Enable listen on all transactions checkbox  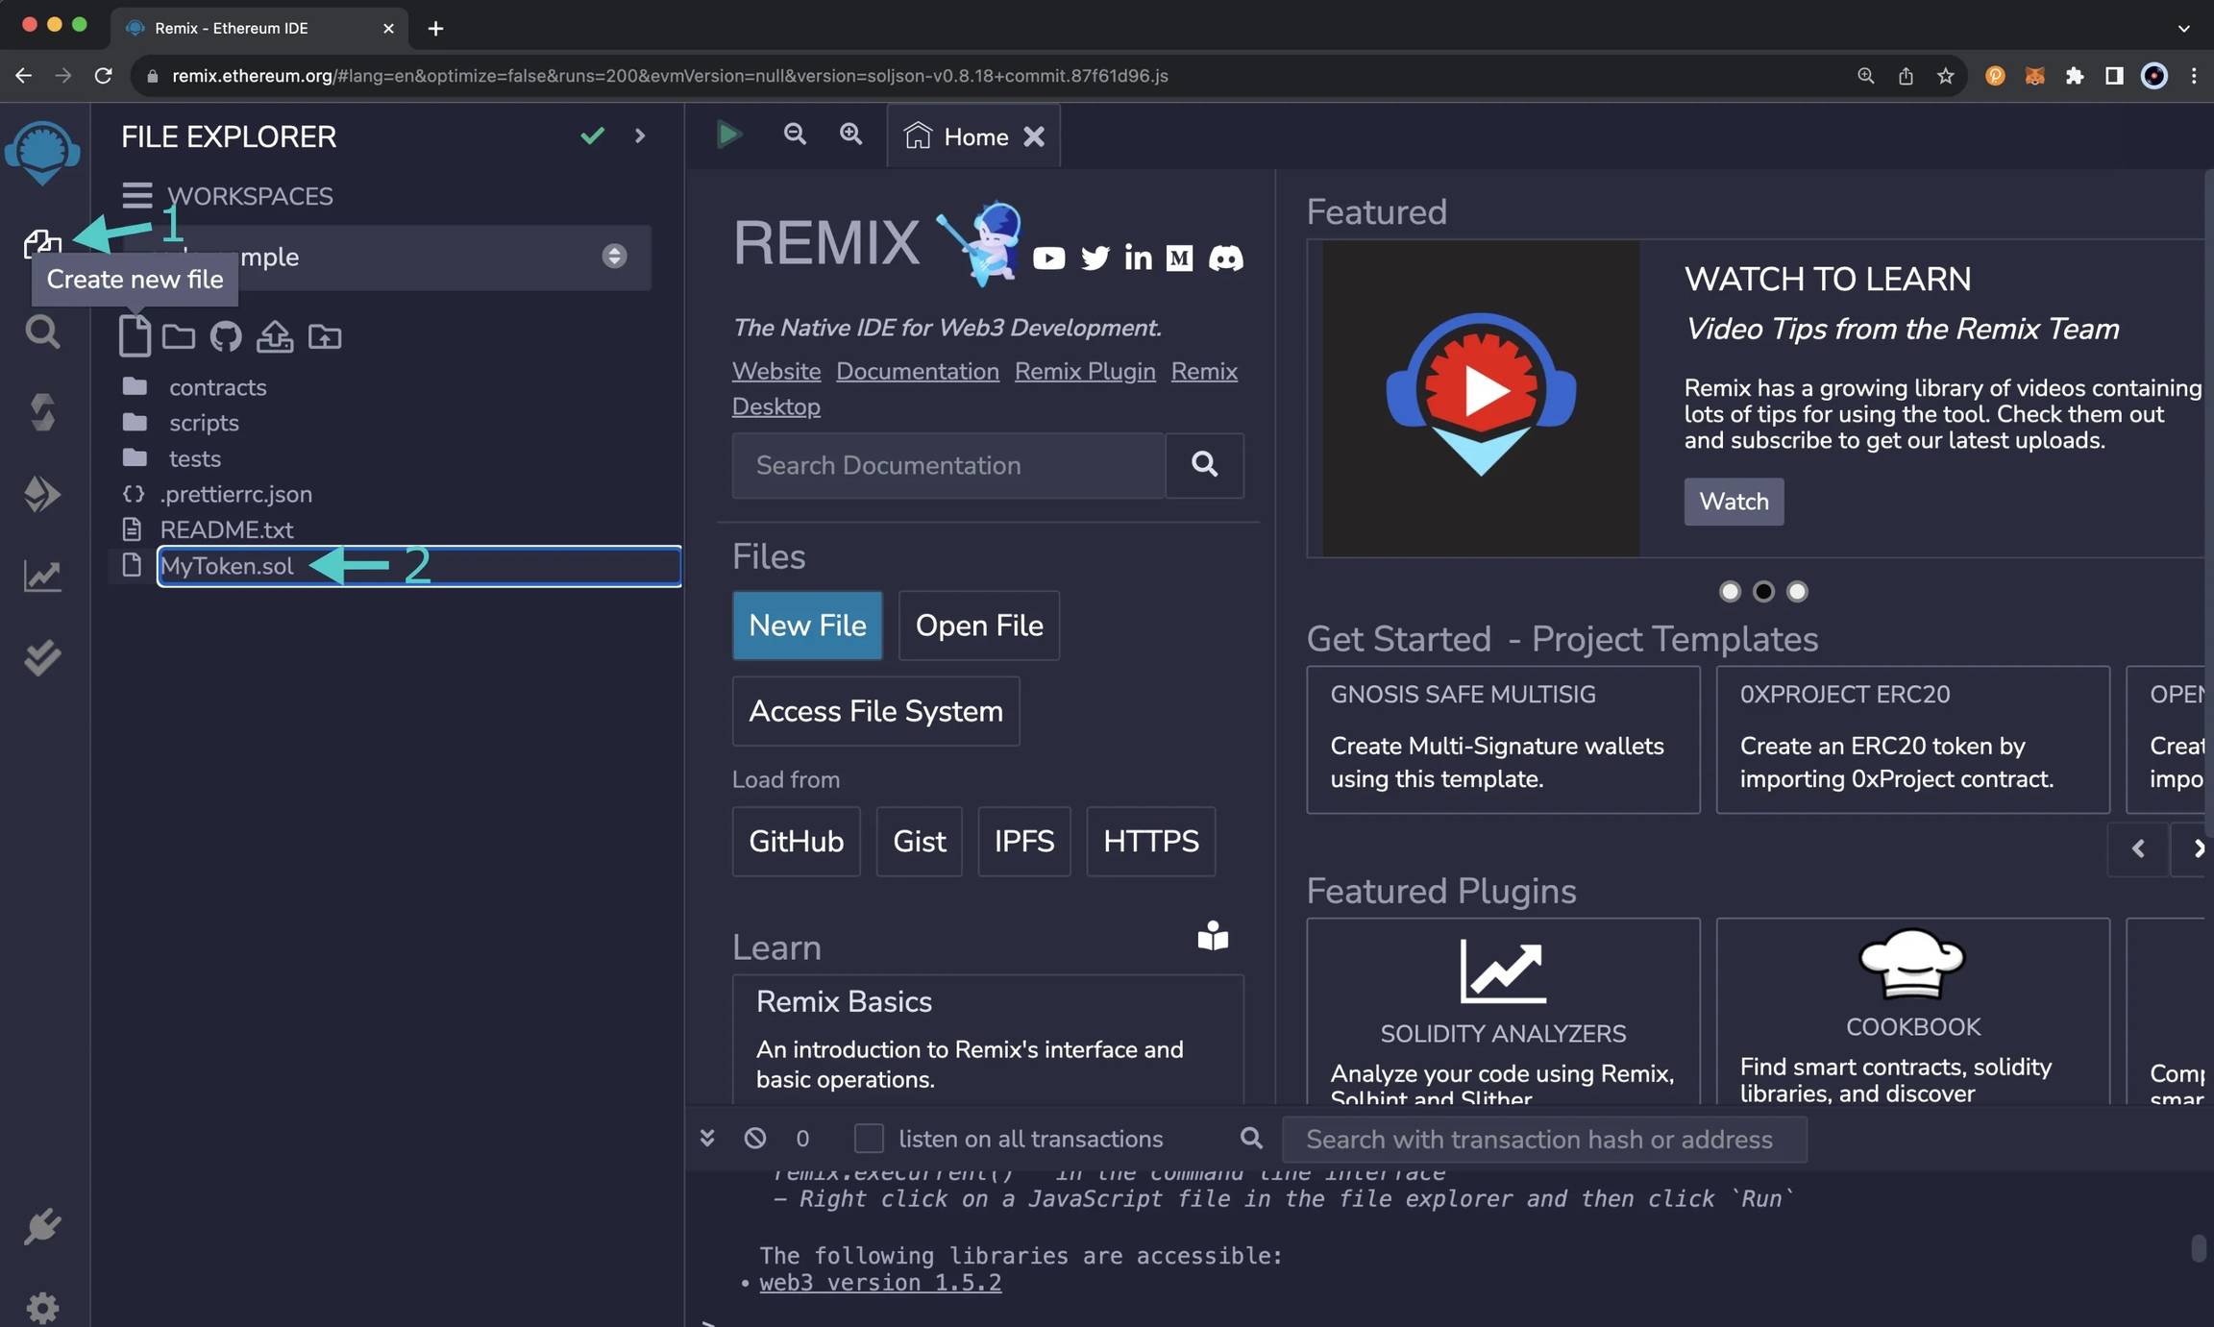pyautogui.click(x=869, y=1139)
